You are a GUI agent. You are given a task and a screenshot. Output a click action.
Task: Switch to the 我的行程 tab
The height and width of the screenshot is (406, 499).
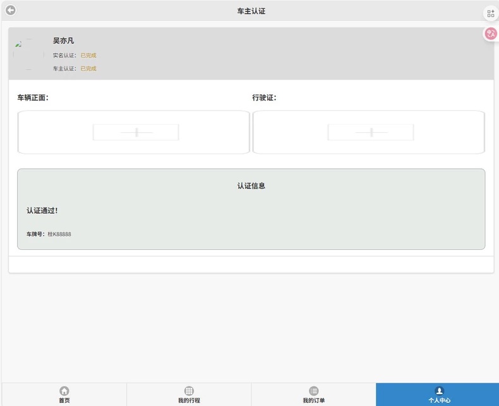click(x=189, y=395)
